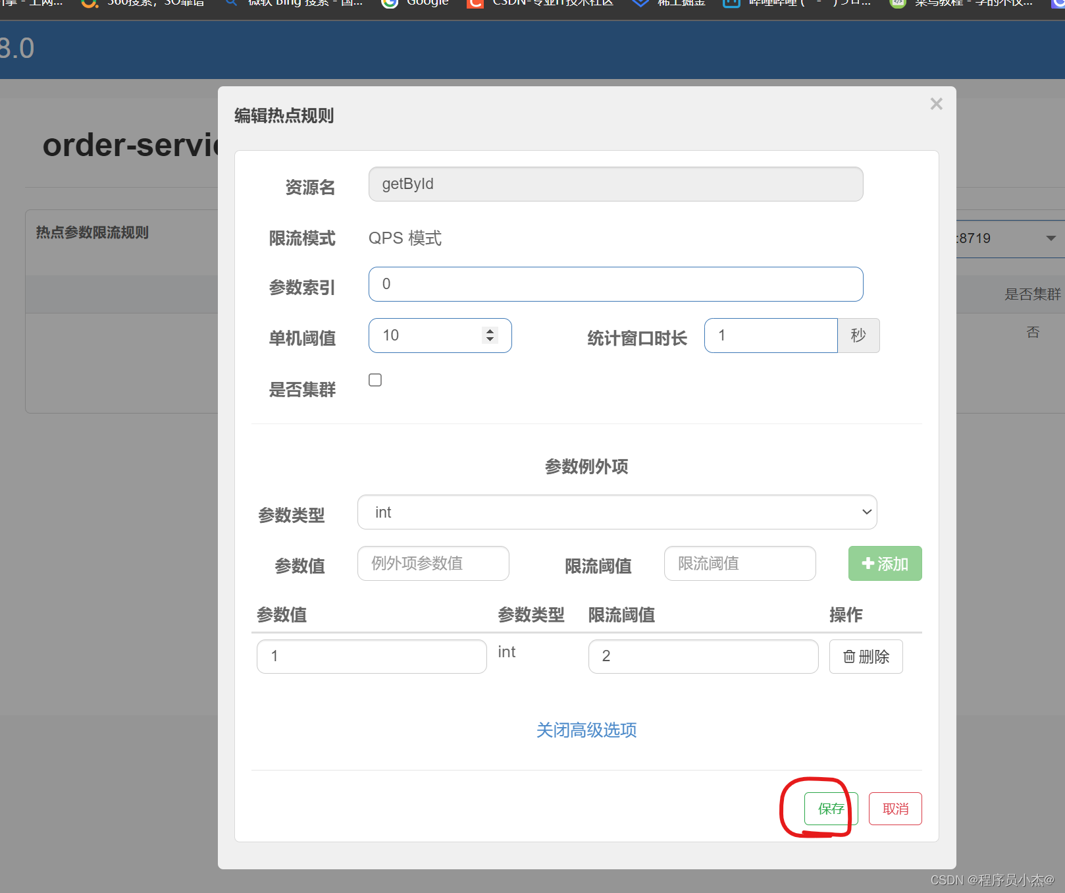Click the 参数索引 input field
This screenshot has height=893, width=1065.
point(615,284)
